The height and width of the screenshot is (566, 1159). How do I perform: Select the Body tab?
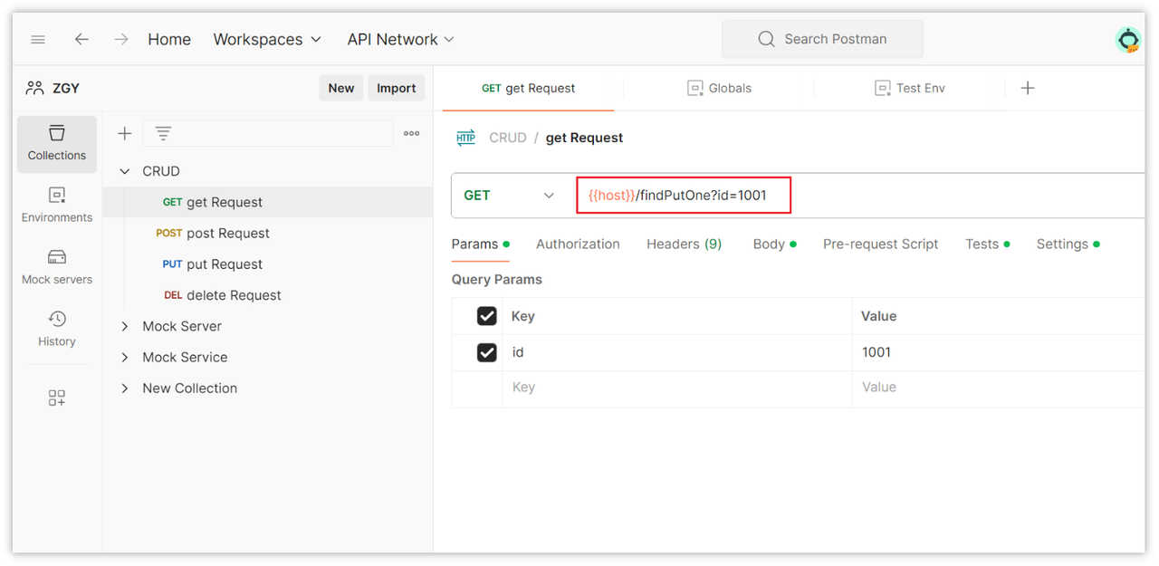[x=774, y=245]
